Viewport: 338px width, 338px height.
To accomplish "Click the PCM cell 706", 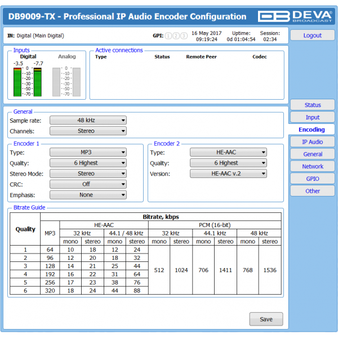I will click(203, 270).
